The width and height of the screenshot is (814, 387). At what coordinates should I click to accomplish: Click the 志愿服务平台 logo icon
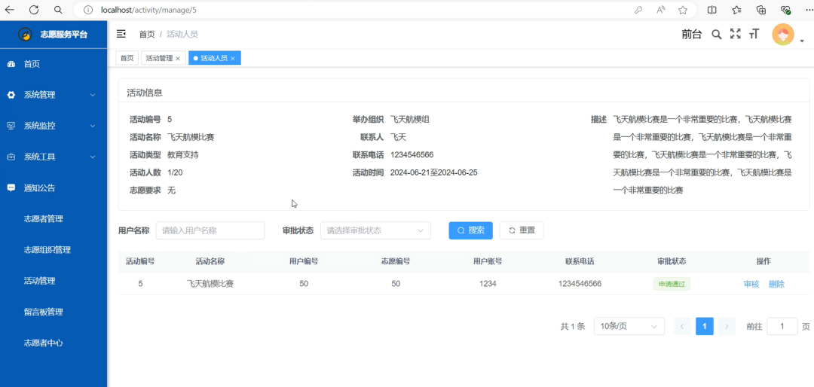click(x=25, y=35)
